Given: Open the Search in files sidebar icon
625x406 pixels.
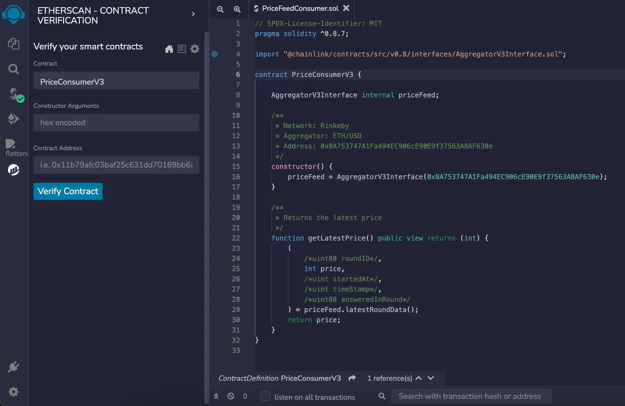Looking at the screenshot, I should pyautogui.click(x=14, y=69).
